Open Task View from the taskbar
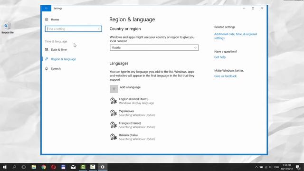Image resolution: width=304 pixels, height=171 pixels. pos(24,167)
